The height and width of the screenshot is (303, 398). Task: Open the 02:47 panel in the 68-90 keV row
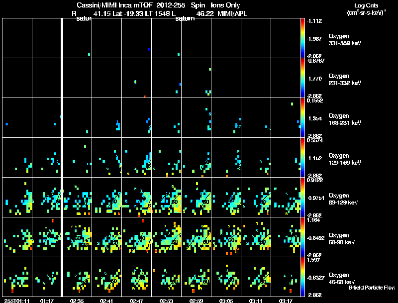tap(136, 237)
